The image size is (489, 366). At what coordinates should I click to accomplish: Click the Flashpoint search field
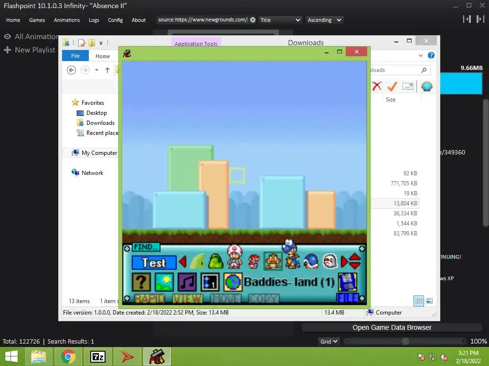(202, 20)
